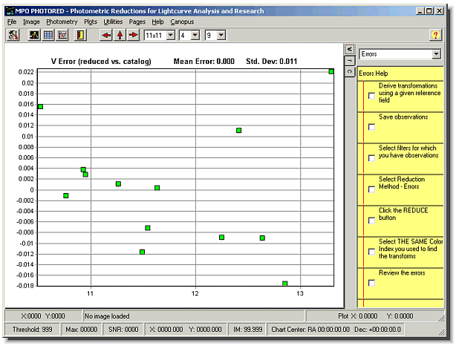Open the Errors help topic dropdown
456x346 pixels.
click(x=436, y=54)
